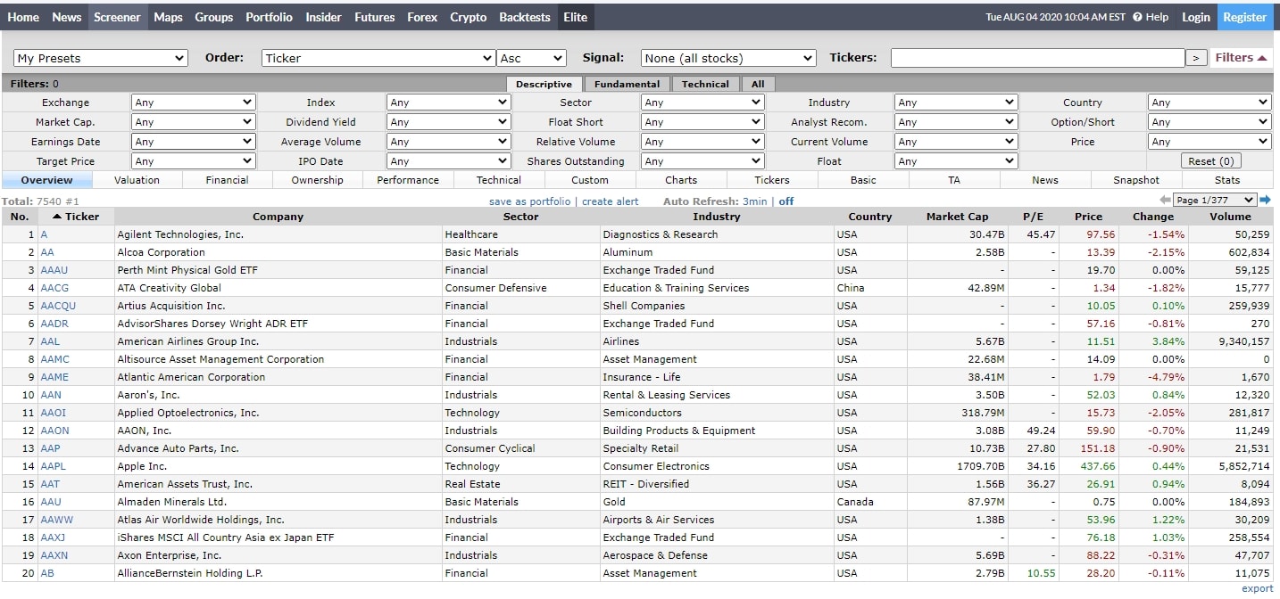The height and width of the screenshot is (599, 1280).
Task: Open the Earnings Date filter dropdown
Action: pos(194,142)
